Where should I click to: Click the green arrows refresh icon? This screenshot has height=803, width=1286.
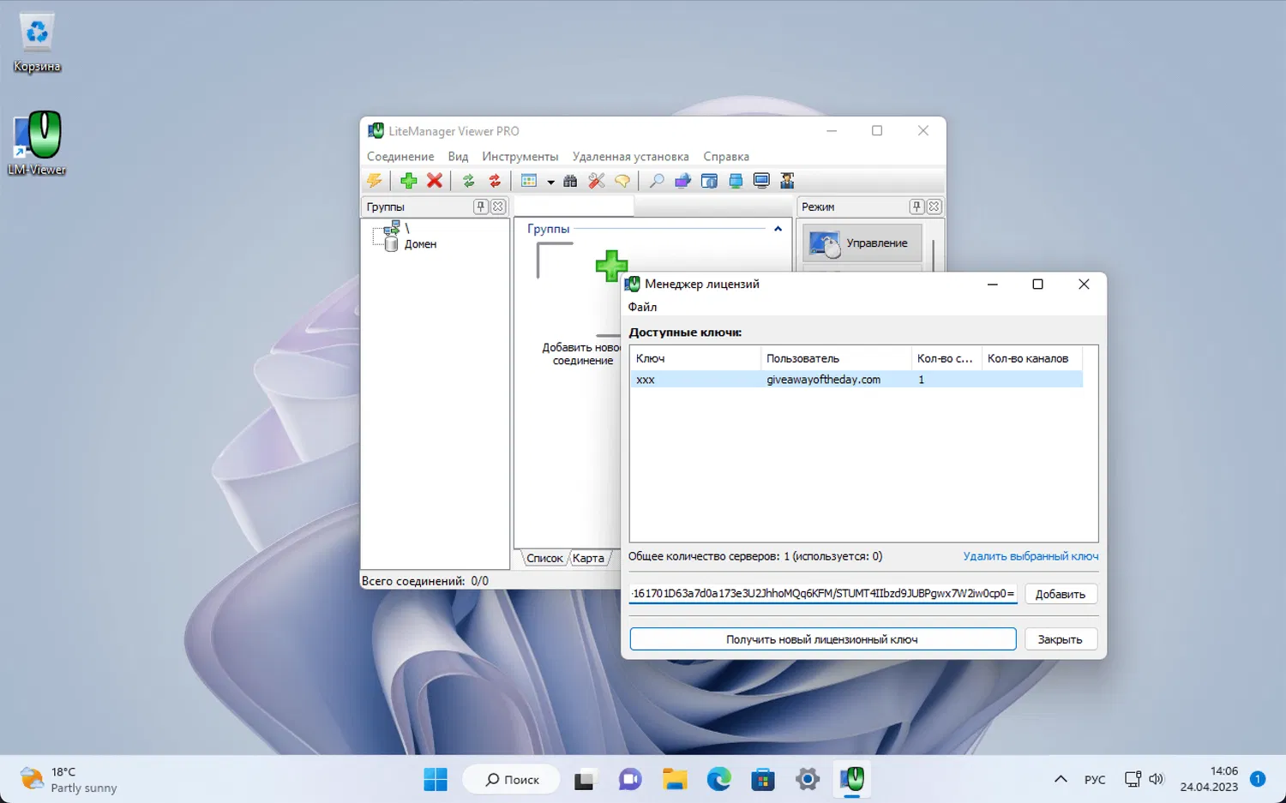[468, 181]
